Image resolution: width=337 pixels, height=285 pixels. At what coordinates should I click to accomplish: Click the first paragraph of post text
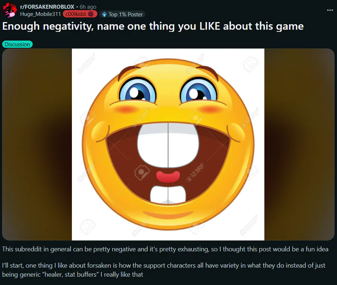pyautogui.click(x=165, y=249)
